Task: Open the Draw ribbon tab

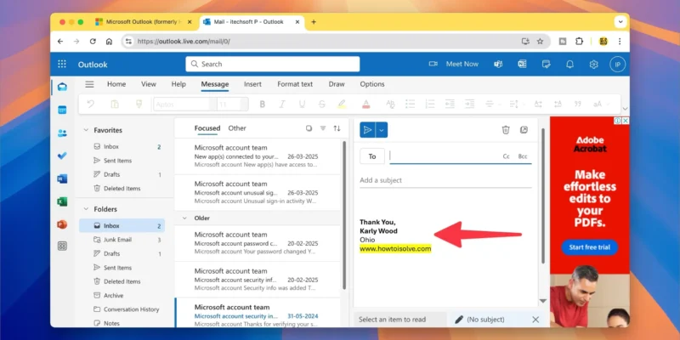Action: click(x=337, y=84)
